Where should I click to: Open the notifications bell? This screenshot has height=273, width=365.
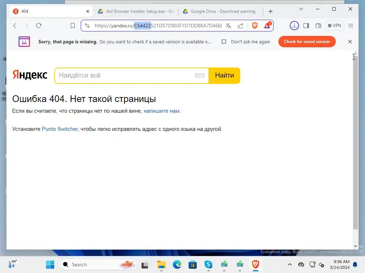coord(355,264)
